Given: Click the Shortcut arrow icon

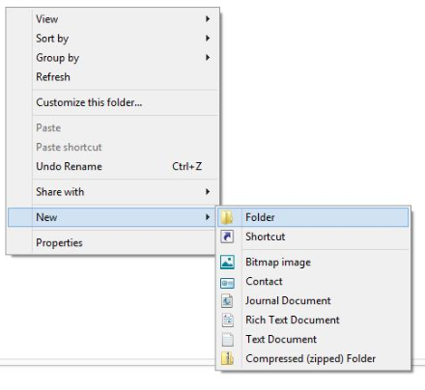Looking at the screenshot, I should pos(227,237).
